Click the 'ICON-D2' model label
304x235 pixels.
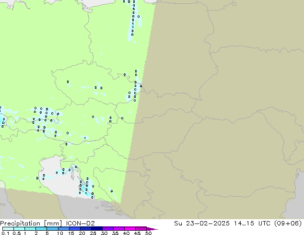point(80,223)
